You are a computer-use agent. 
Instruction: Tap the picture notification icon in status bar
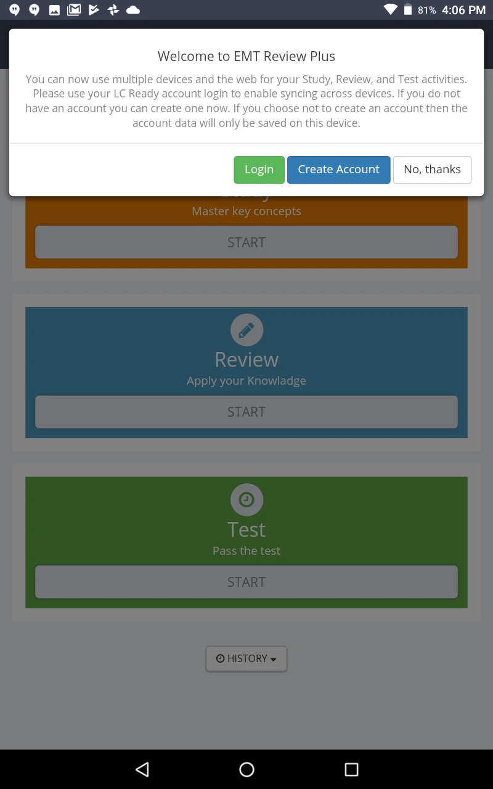(54, 10)
